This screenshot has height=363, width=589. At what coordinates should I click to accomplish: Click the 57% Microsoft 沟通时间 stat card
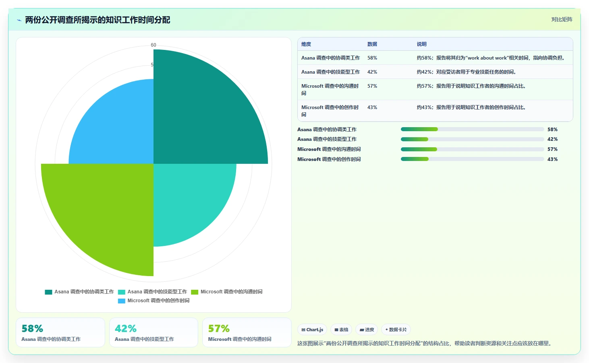pos(247,332)
